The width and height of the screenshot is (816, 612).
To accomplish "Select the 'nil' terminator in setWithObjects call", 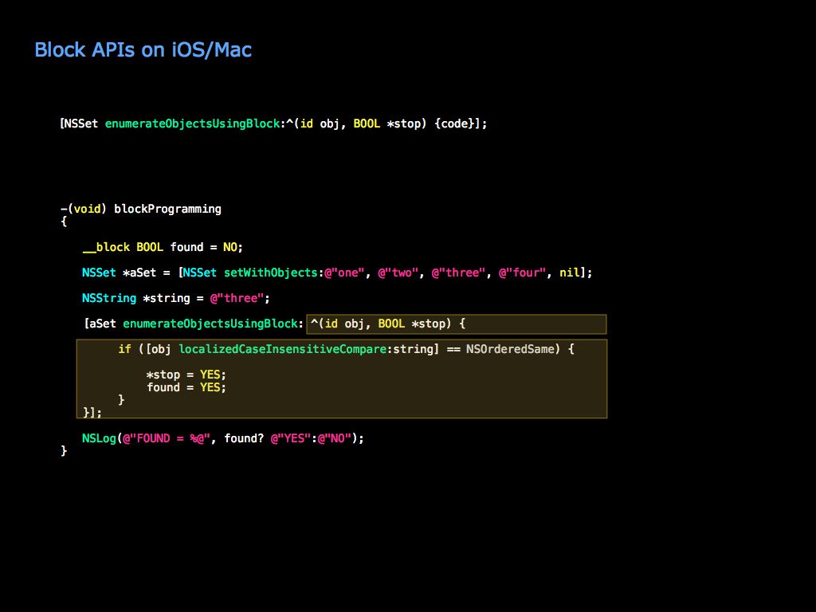I will (x=569, y=273).
